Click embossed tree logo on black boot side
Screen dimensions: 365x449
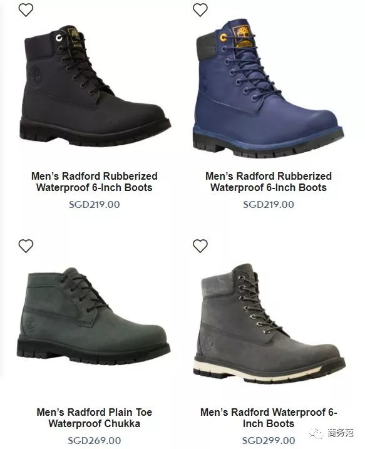[x=36, y=76]
